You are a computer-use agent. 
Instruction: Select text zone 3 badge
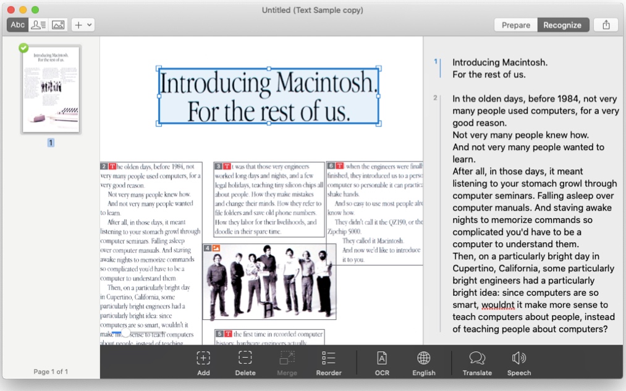pos(218,166)
